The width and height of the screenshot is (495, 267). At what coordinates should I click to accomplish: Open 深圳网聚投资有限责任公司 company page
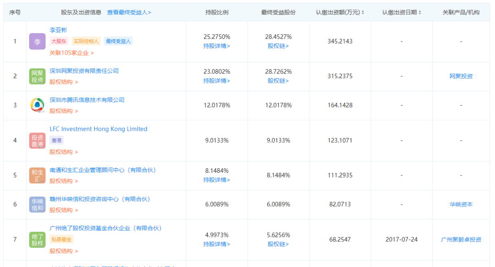[x=84, y=71]
